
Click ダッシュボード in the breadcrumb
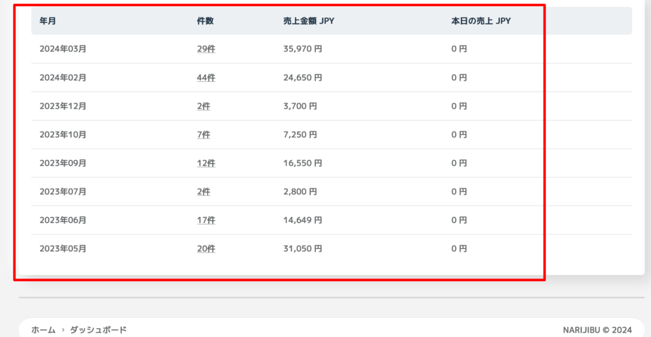pyautogui.click(x=98, y=329)
